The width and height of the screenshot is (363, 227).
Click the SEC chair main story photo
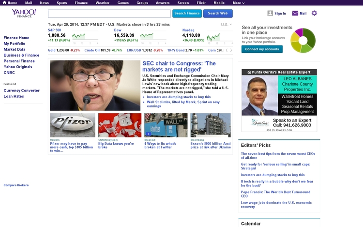(x=95, y=85)
